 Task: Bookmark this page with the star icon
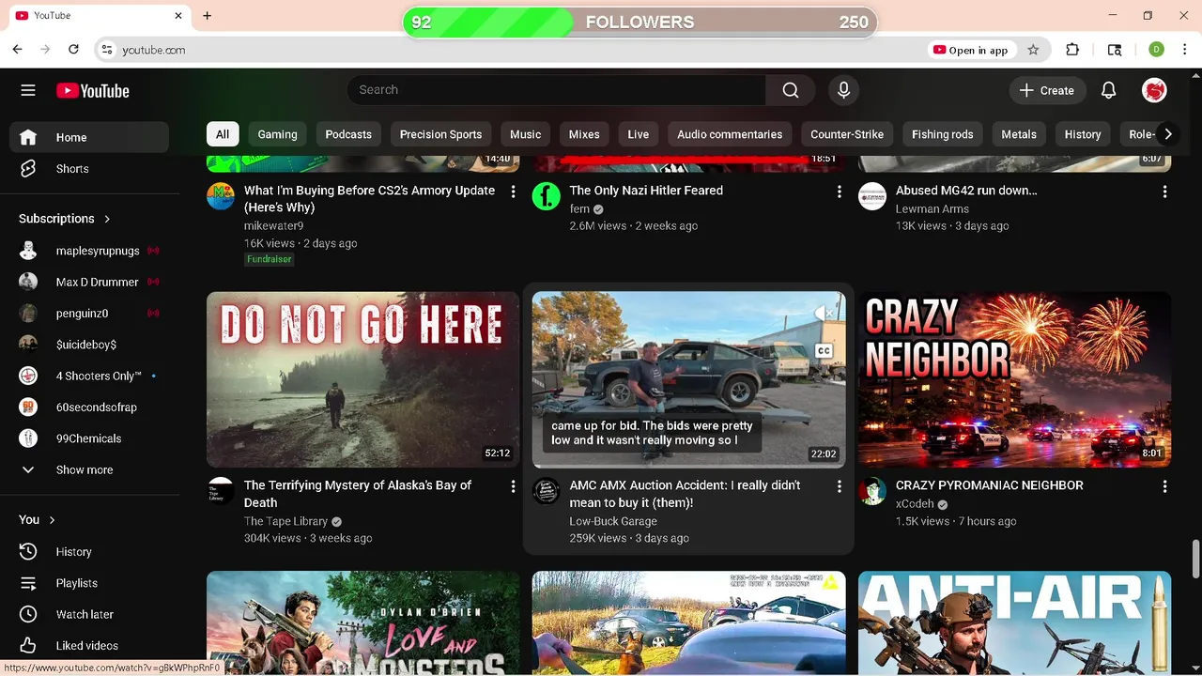1033,50
